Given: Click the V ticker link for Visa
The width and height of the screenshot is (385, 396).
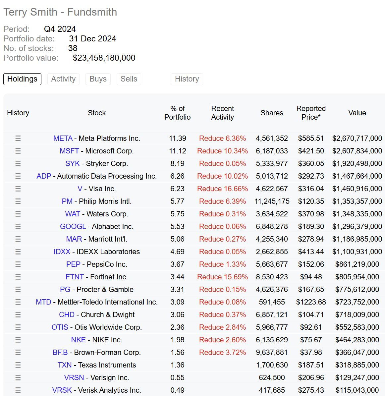Looking at the screenshot, I should coord(80,189).
